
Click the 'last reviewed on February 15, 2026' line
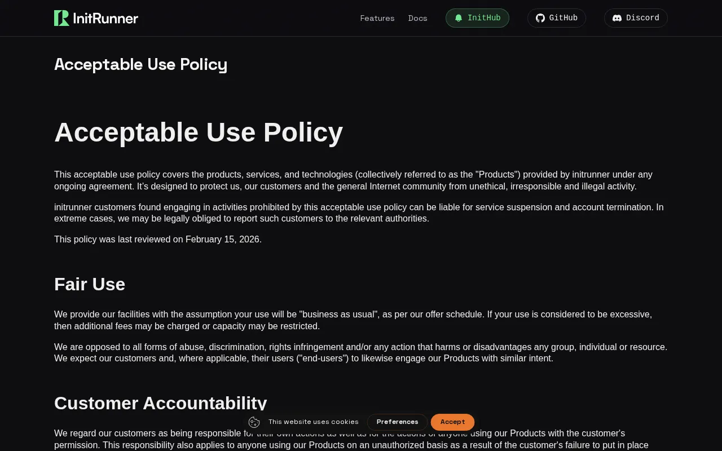158,240
